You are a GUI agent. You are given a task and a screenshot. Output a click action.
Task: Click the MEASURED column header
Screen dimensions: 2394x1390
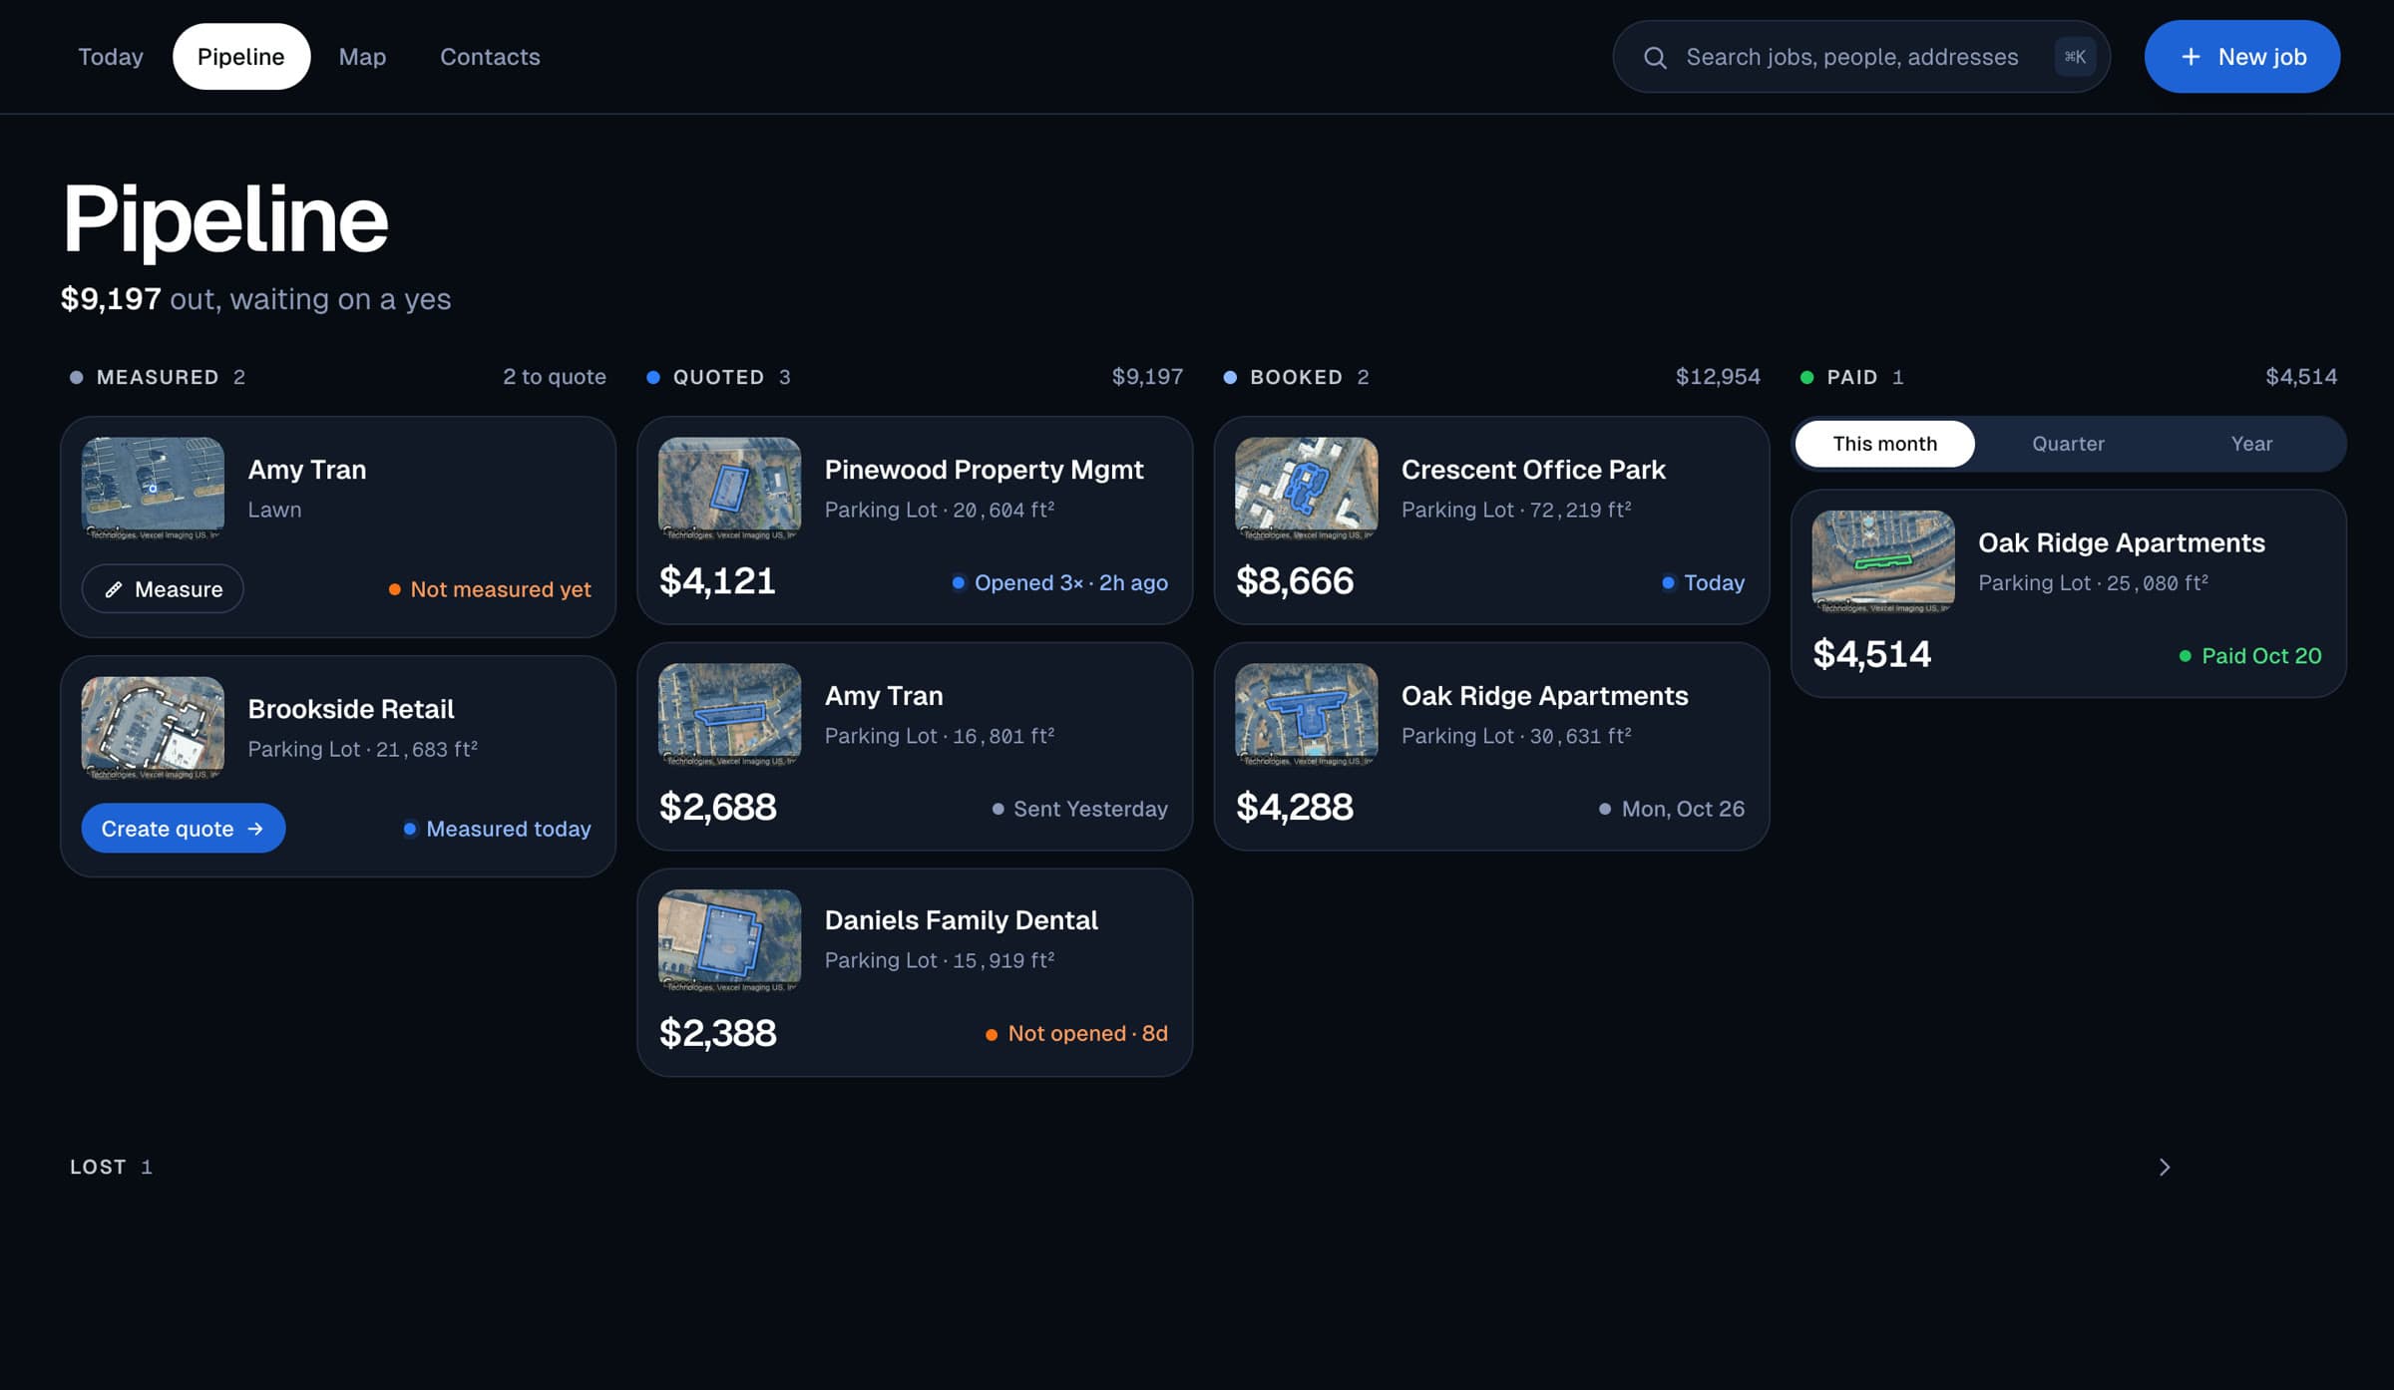tap(158, 377)
